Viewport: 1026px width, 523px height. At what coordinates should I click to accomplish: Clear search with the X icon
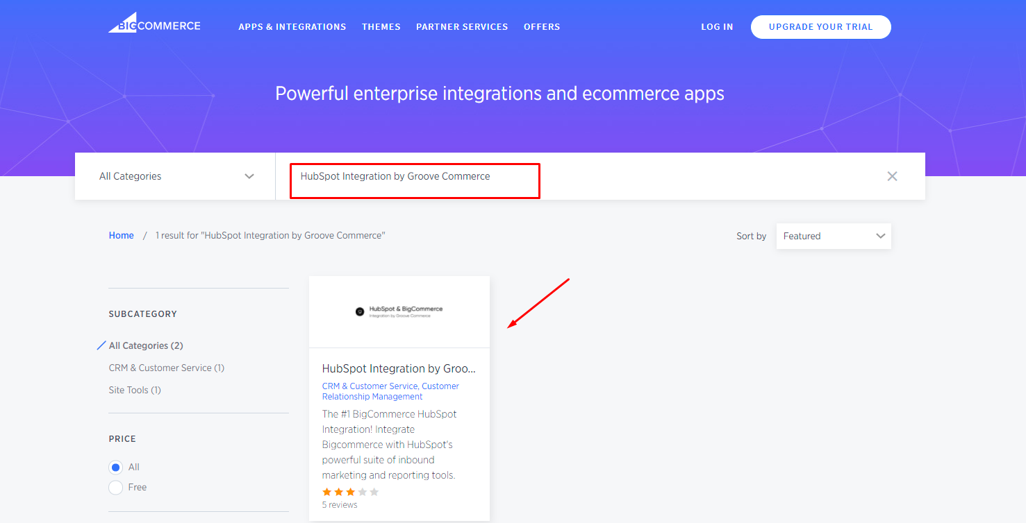click(x=892, y=176)
